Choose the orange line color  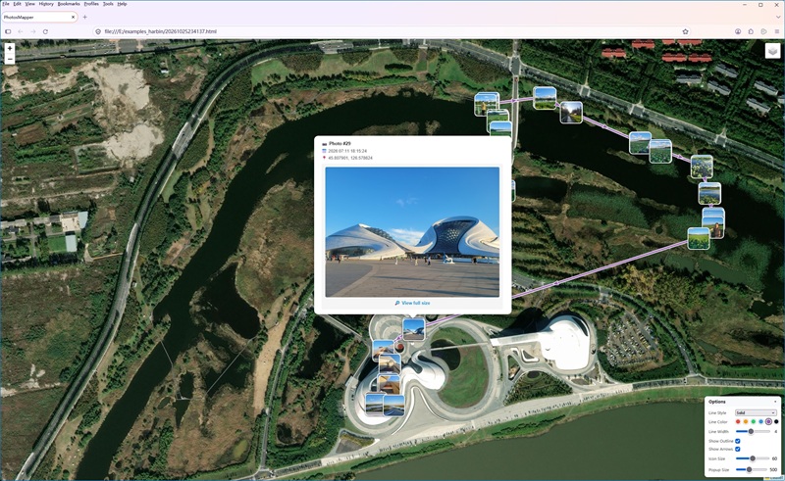746,422
